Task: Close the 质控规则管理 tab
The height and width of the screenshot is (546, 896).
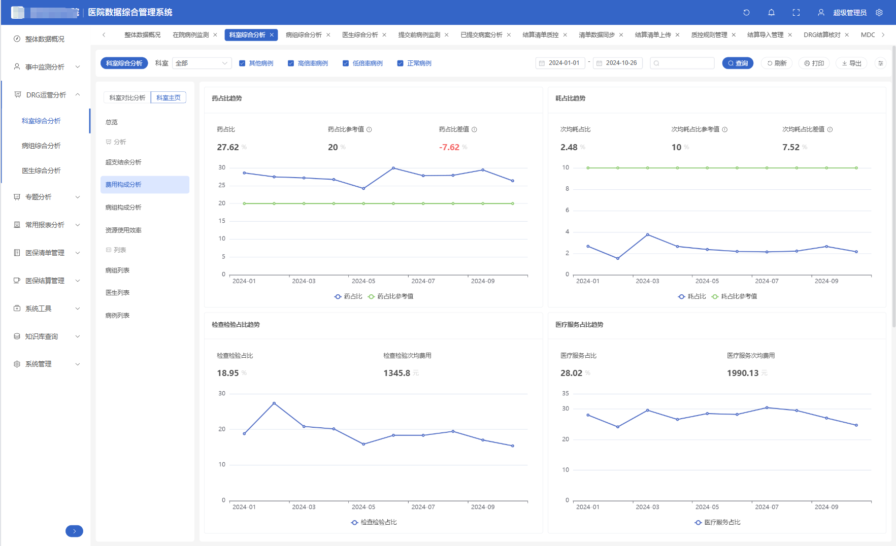Action: (734, 35)
